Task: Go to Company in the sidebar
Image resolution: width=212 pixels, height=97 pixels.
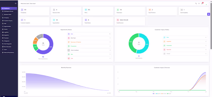Action: (9, 18)
